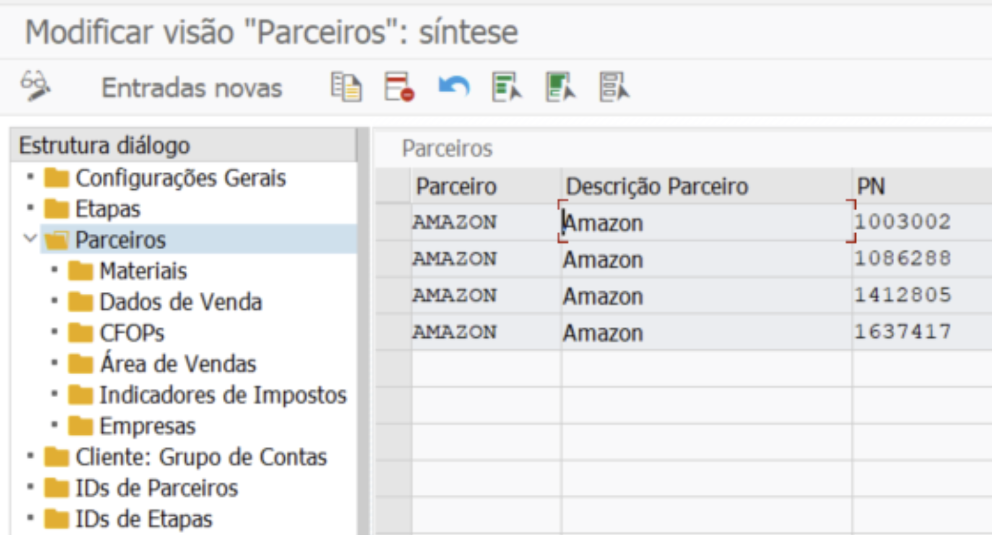The width and height of the screenshot is (992, 535).
Task: Select row selector for PN 1086288
Action: pos(393,259)
